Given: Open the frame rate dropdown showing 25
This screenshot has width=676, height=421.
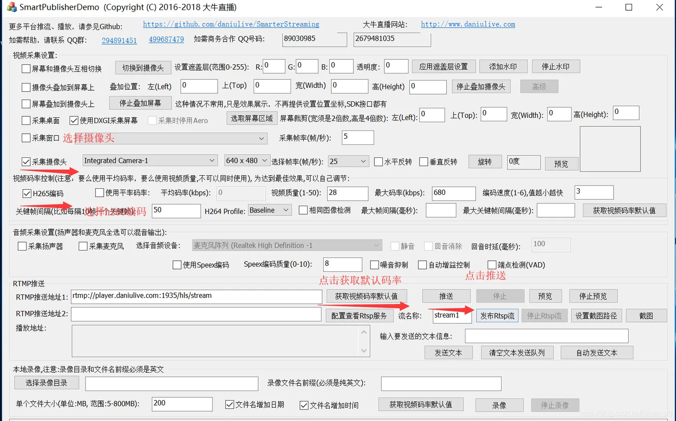Looking at the screenshot, I should click(349, 161).
